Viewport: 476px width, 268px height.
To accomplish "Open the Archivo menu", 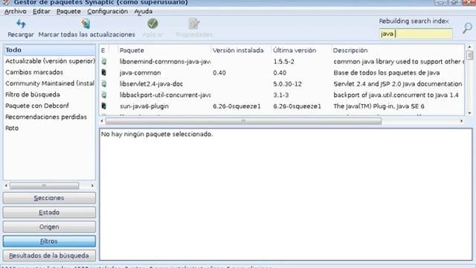I will coord(16,12).
